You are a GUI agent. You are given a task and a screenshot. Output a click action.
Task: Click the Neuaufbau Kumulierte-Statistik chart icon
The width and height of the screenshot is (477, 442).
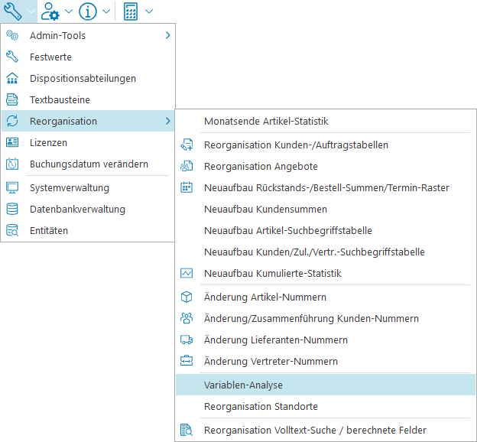tap(187, 273)
